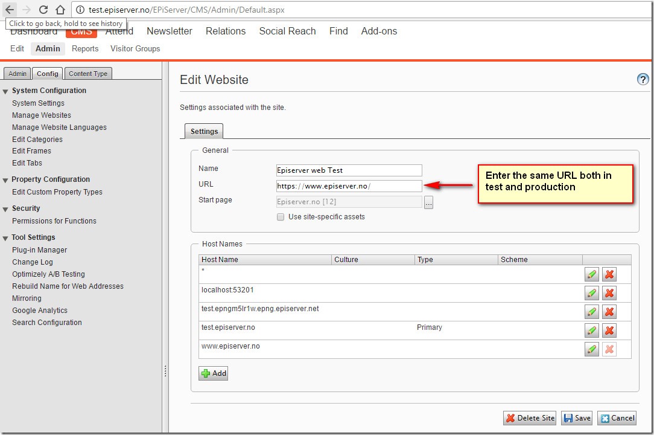The height and width of the screenshot is (435, 654).
Task: Open Edit Custom Property Types
Action: (57, 192)
